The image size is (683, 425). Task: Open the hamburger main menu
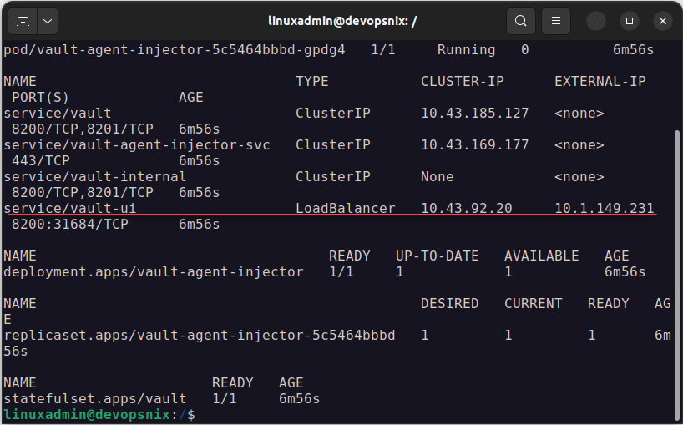tap(554, 20)
